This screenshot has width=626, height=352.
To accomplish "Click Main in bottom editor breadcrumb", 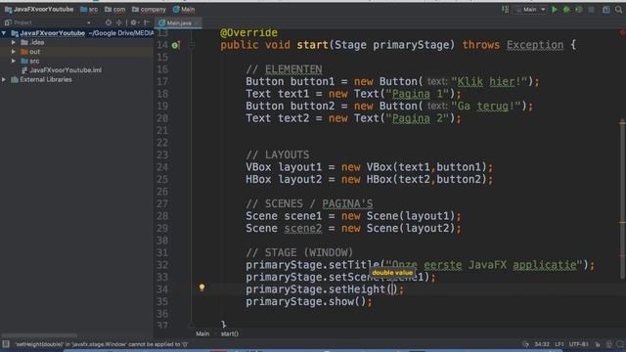I will (202, 333).
